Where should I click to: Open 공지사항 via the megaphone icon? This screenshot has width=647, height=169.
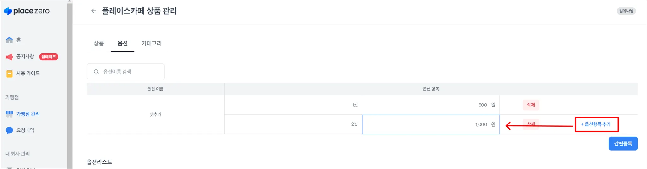pos(9,57)
